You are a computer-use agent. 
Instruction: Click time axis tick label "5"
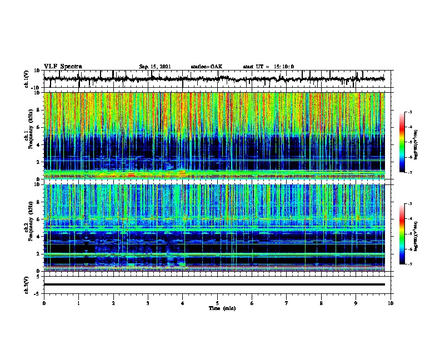click(217, 303)
